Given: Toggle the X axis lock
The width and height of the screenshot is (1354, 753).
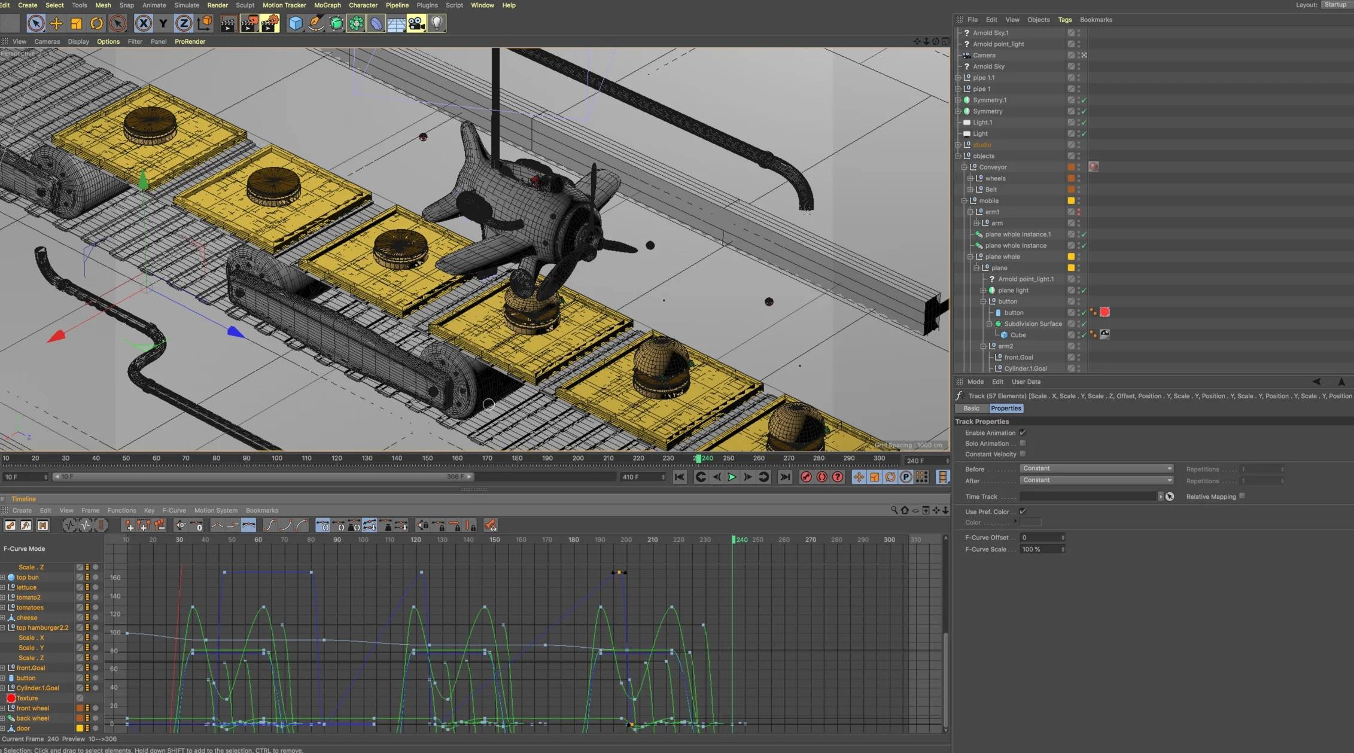Looking at the screenshot, I should click(143, 23).
